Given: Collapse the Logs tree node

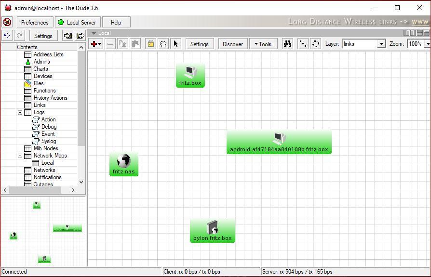Looking at the screenshot, I should click(x=20, y=112).
